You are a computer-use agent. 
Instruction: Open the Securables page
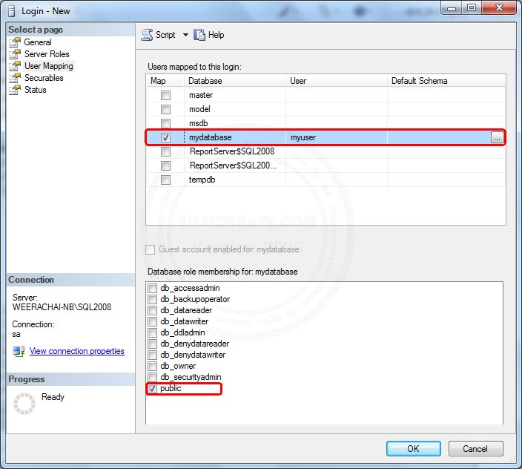pyautogui.click(x=44, y=78)
